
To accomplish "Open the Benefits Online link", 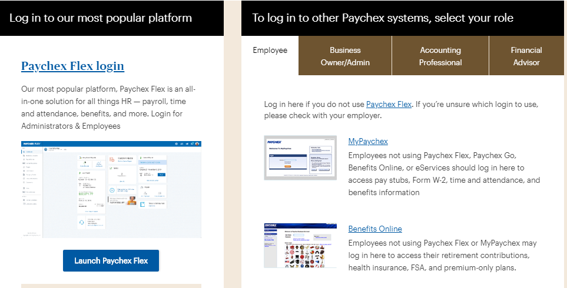I will [375, 229].
